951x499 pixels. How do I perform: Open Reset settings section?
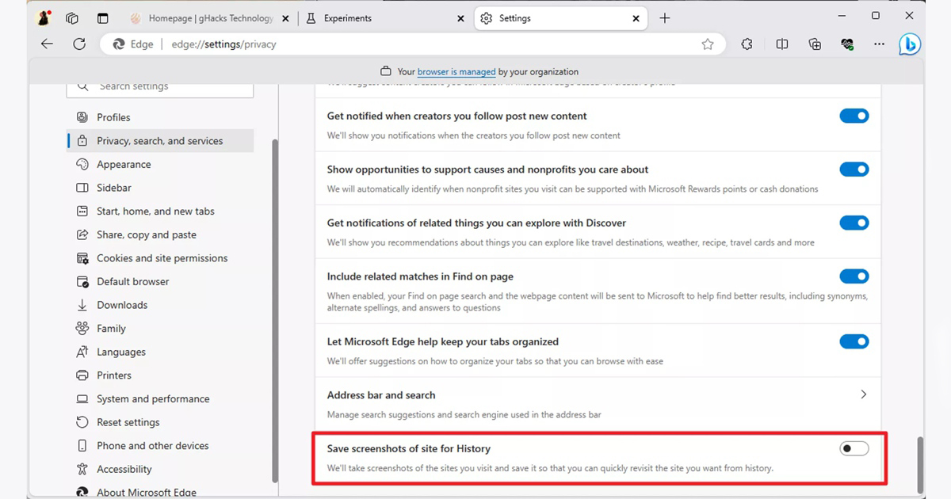[x=160, y=422]
